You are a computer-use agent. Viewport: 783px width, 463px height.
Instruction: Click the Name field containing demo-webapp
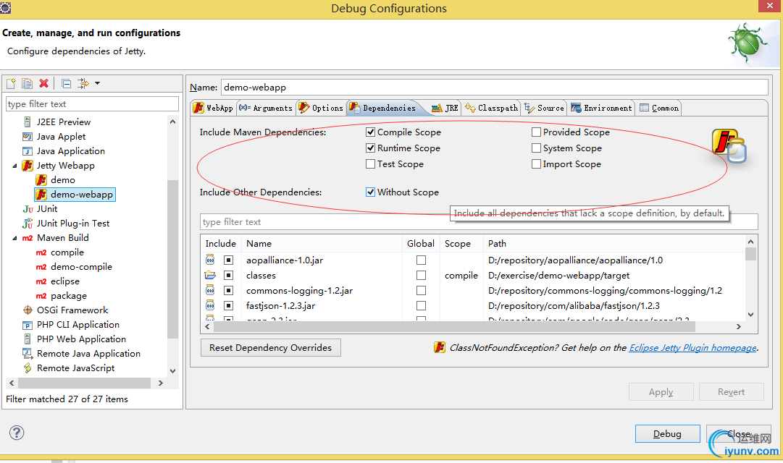493,87
